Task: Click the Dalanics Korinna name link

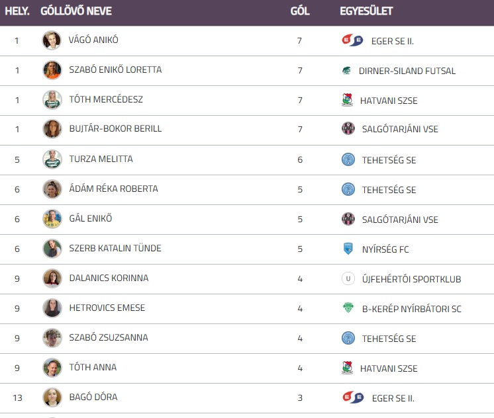Action: tap(109, 278)
